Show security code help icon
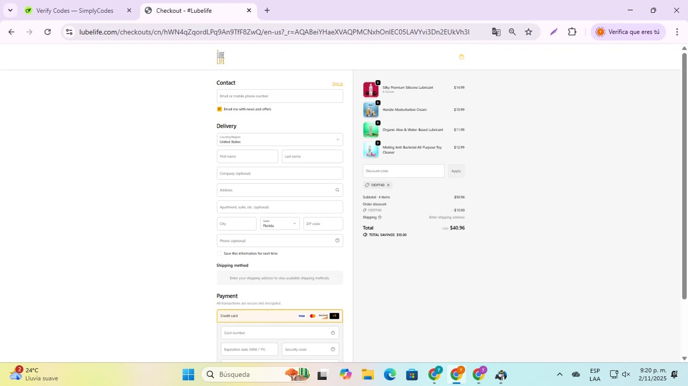The image size is (688, 386). pos(333,349)
